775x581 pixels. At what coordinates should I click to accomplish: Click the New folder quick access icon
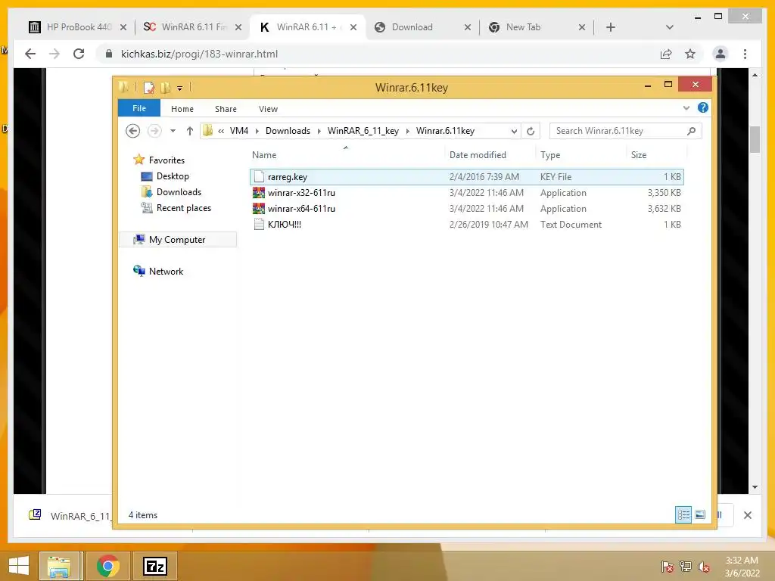166,88
